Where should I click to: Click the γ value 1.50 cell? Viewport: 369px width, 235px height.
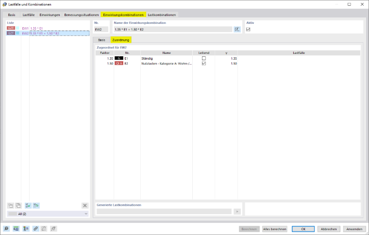(226, 64)
